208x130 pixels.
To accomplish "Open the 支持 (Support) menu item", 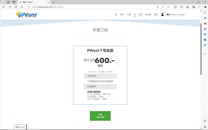I will pos(140,15).
